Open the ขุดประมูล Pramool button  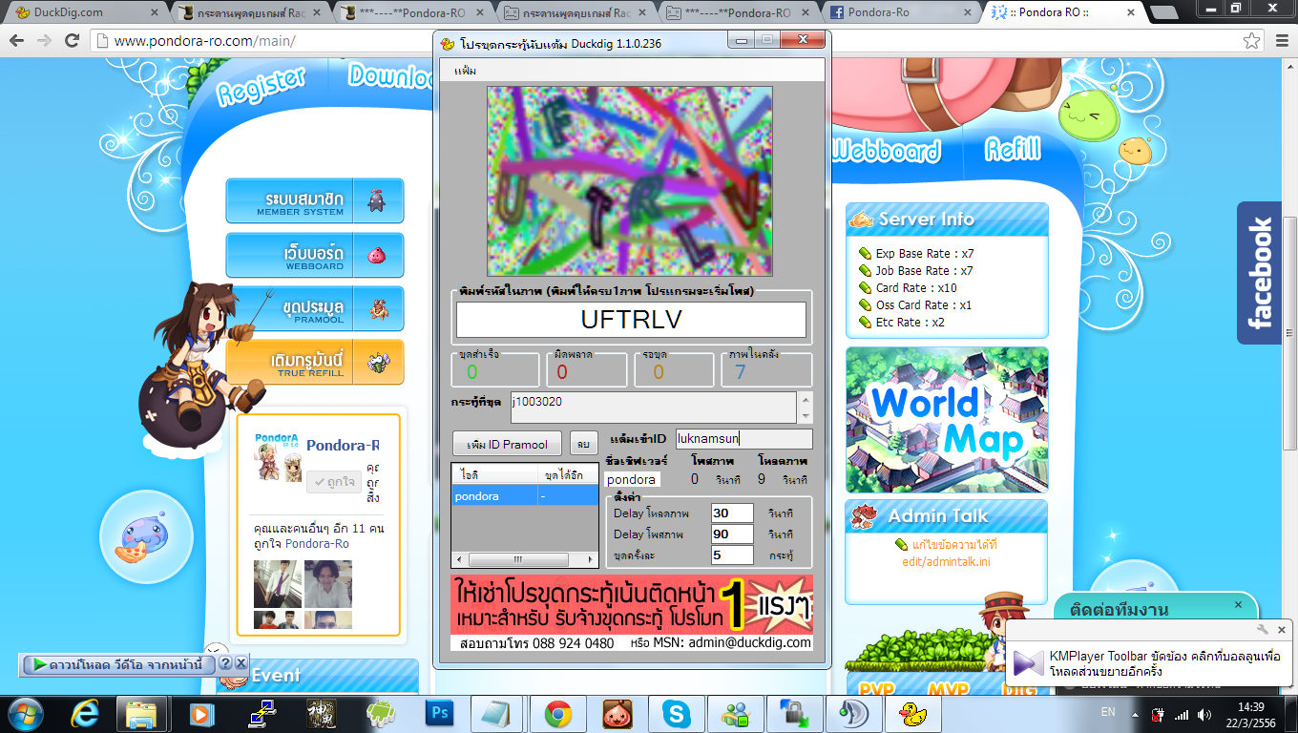point(315,308)
